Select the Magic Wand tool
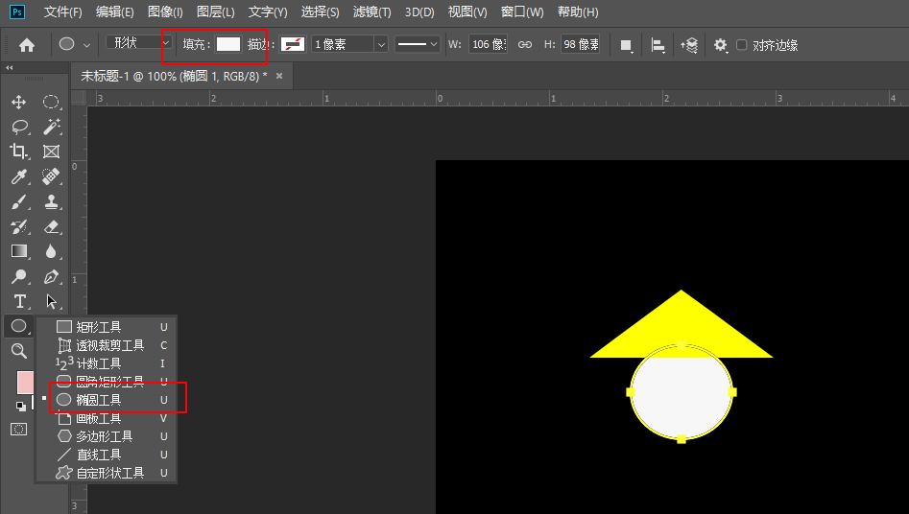The image size is (909, 514). (52, 127)
